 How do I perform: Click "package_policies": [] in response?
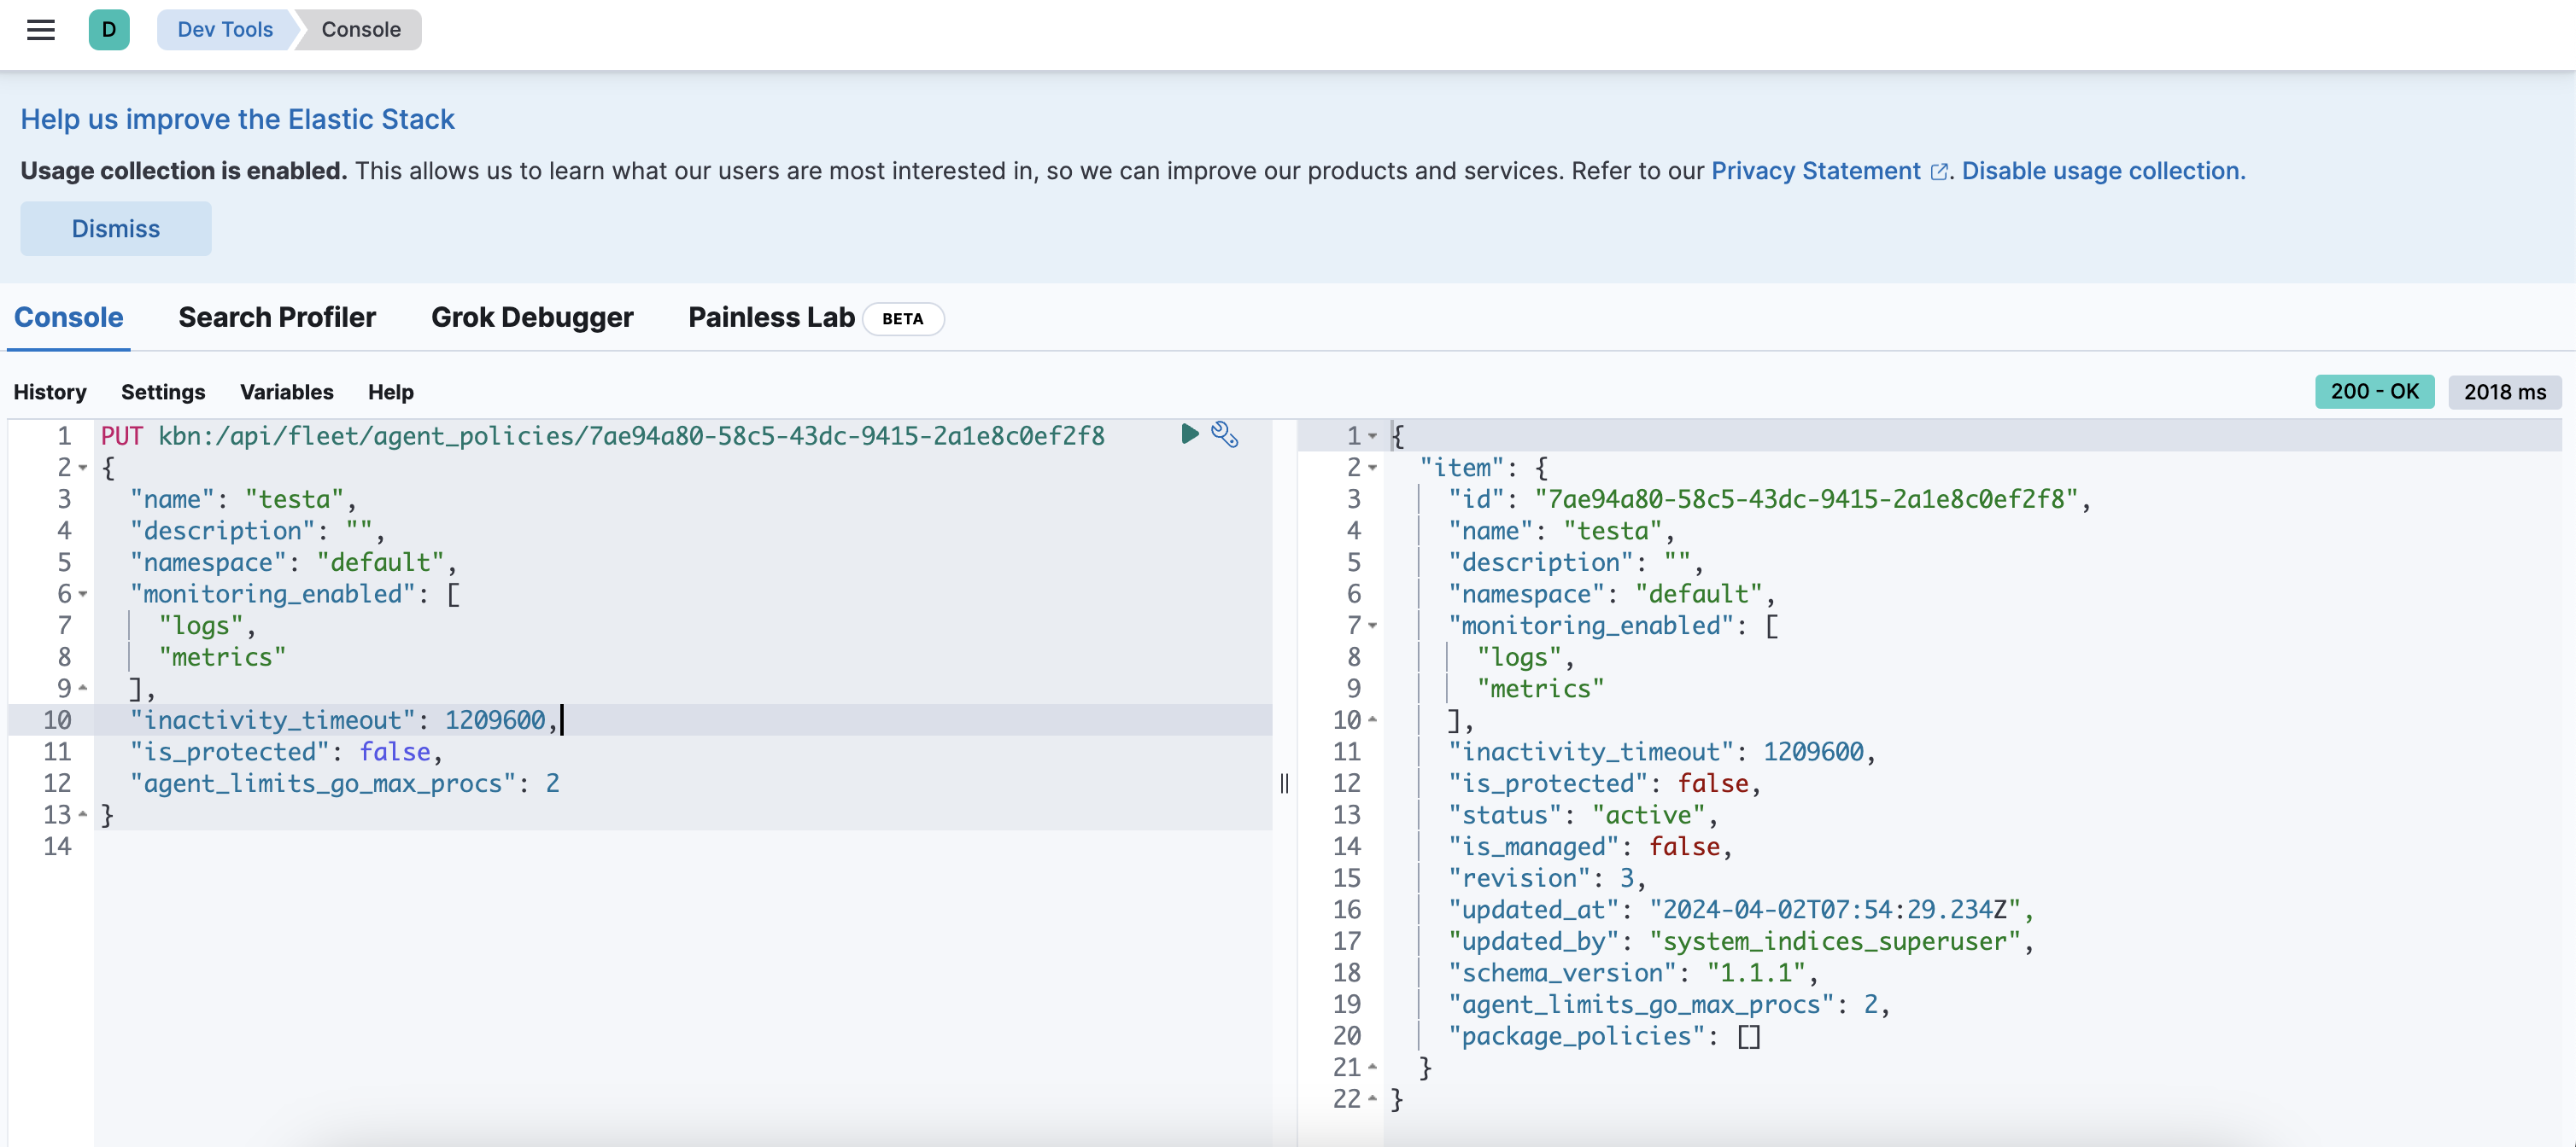coord(1604,1036)
